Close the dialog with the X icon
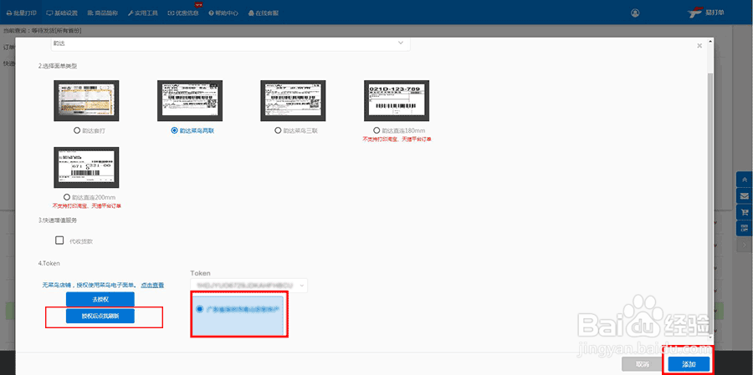The image size is (753, 375). pos(699,46)
